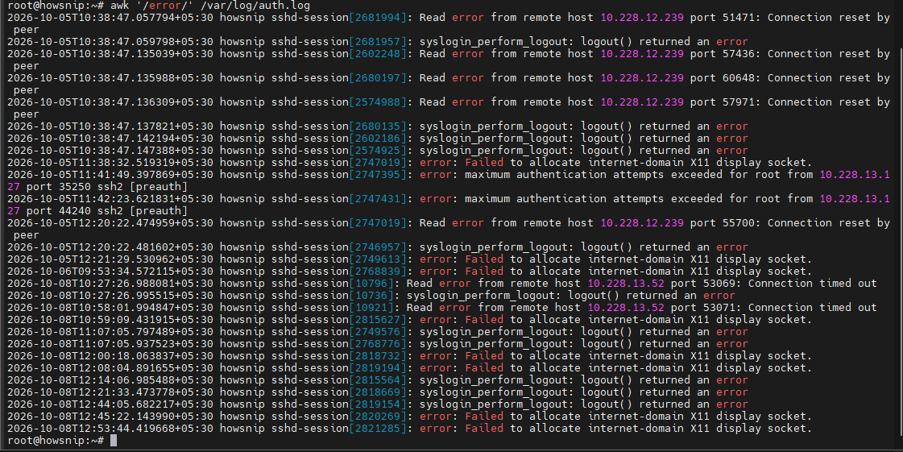Screen dimensions: 903x452
Task: Select PID 2747395 in the log
Action: [x=378, y=175]
